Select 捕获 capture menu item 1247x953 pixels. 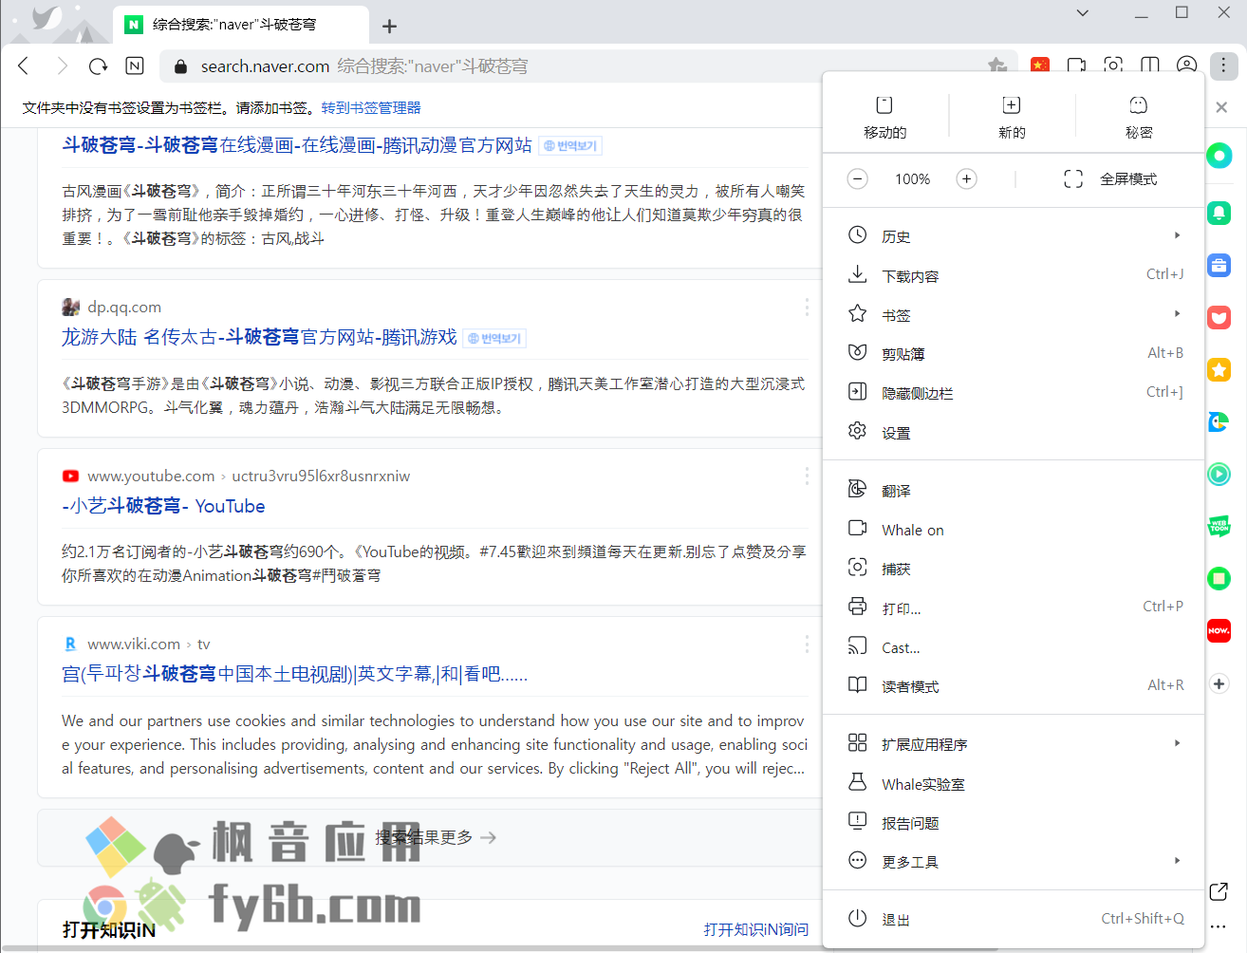click(x=1014, y=569)
